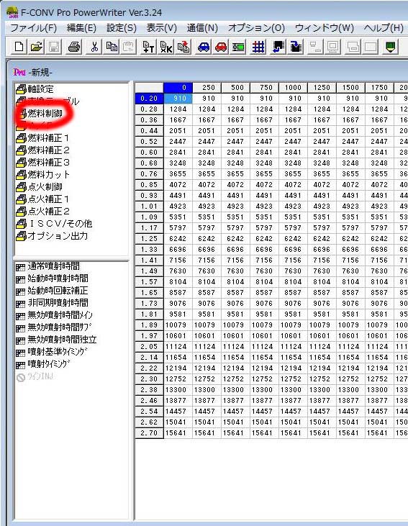Open the 設定(S) menu
This screenshot has width=408, height=526.
pos(122,28)
